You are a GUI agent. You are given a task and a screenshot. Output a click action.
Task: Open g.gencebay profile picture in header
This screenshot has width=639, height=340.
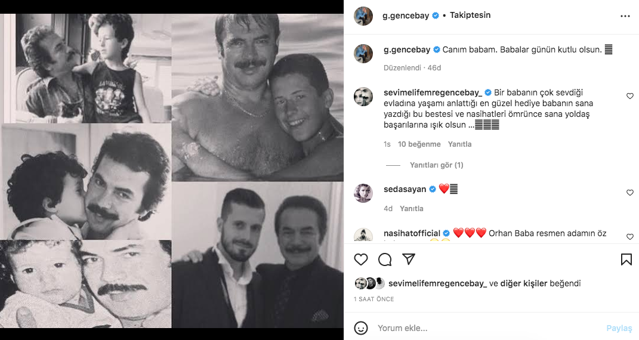click(x=363, y=16)
